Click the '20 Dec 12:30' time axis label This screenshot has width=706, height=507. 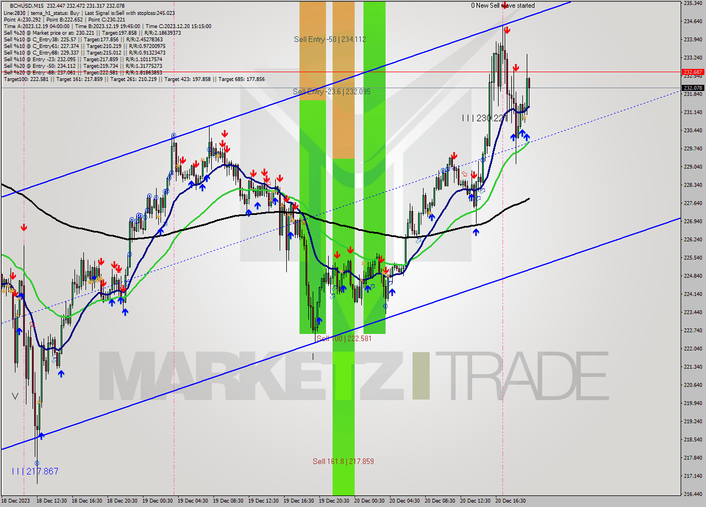point(475,501)
